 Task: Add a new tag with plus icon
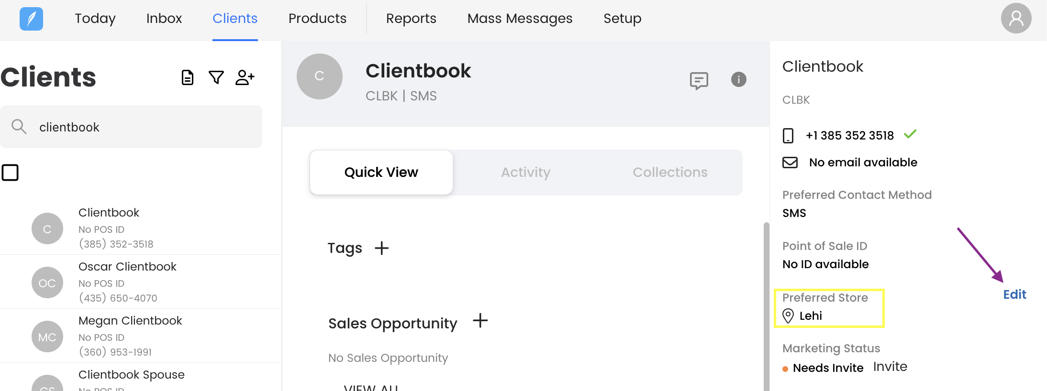[x=381, y=248]
